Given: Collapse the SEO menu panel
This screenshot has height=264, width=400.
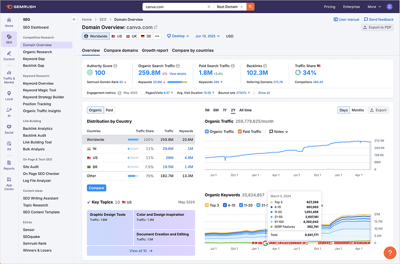Looking at the screenshot, I should coord(74,20).
